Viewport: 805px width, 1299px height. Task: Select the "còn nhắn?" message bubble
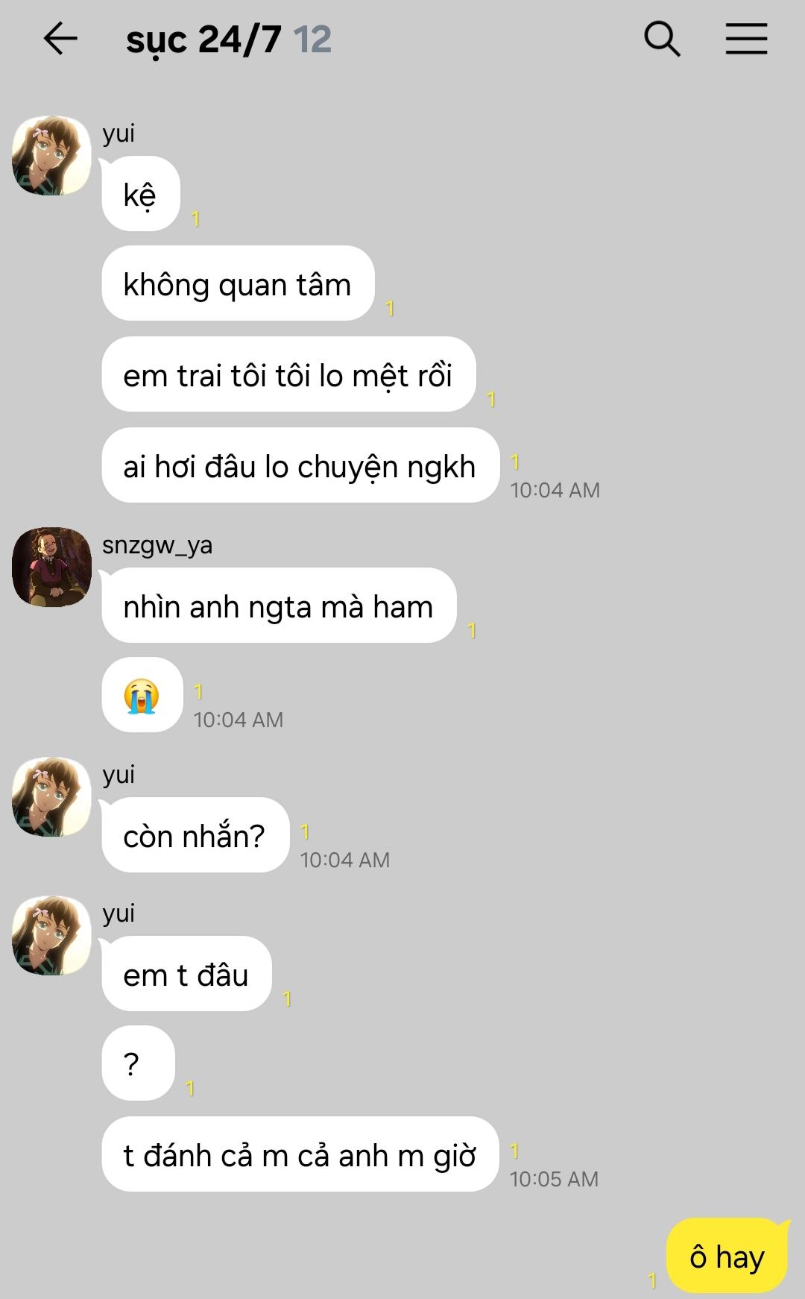(x=195, y=835)
